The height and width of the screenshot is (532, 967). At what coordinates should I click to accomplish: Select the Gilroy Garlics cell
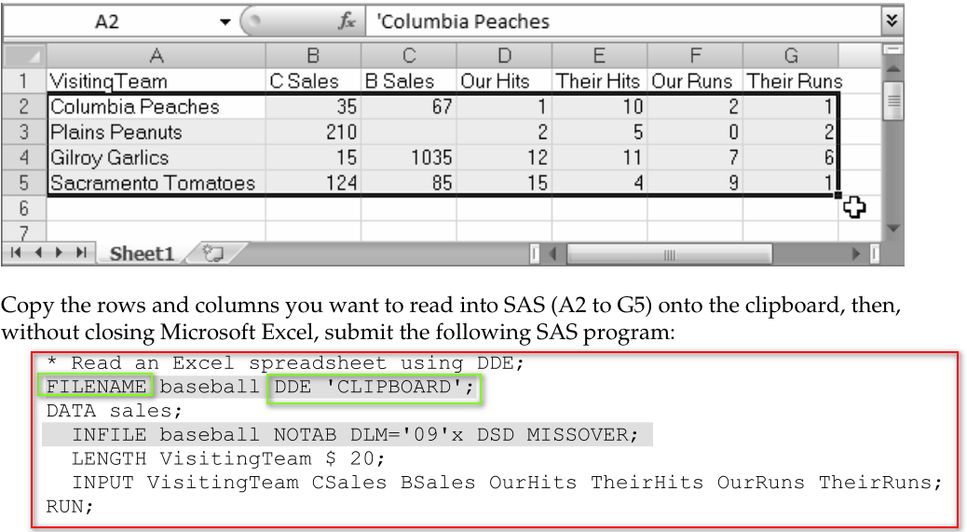(157, 157)
